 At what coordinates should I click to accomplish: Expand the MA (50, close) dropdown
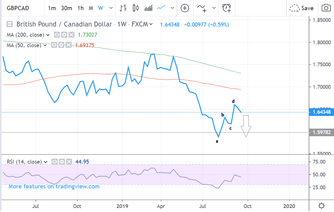click(45, 45)
